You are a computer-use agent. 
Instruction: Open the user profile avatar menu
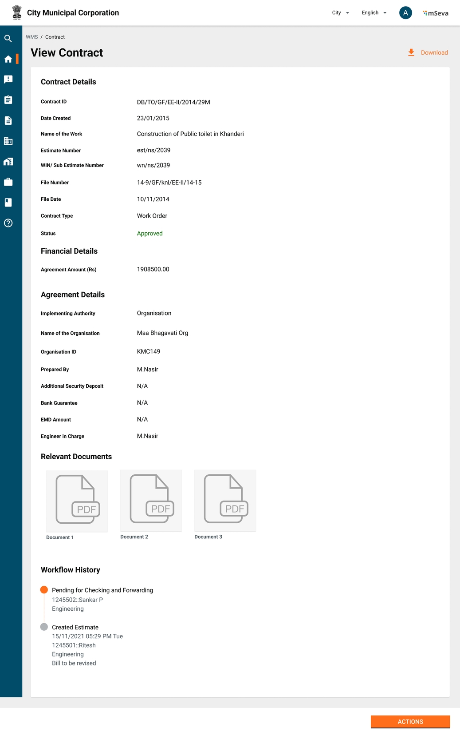coord(405,13)
